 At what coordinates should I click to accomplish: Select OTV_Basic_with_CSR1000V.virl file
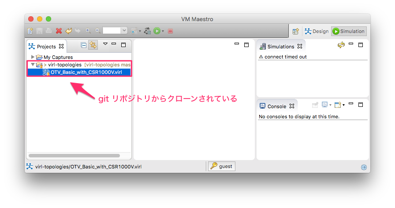79,73
